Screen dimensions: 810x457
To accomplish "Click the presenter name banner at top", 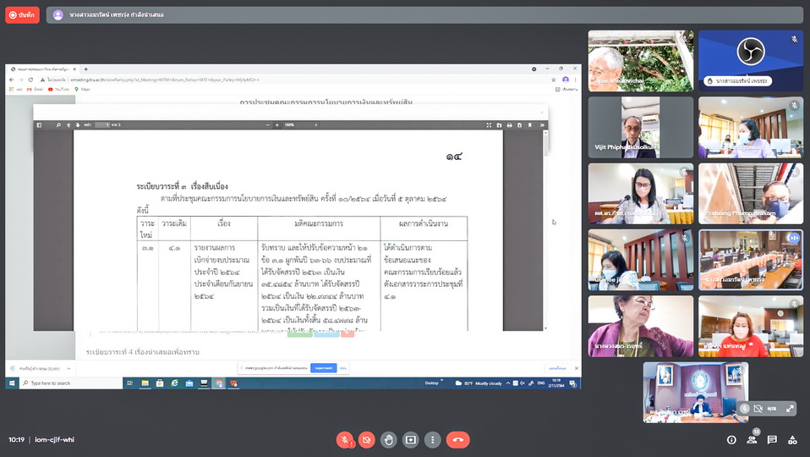I will pos(424,15).
